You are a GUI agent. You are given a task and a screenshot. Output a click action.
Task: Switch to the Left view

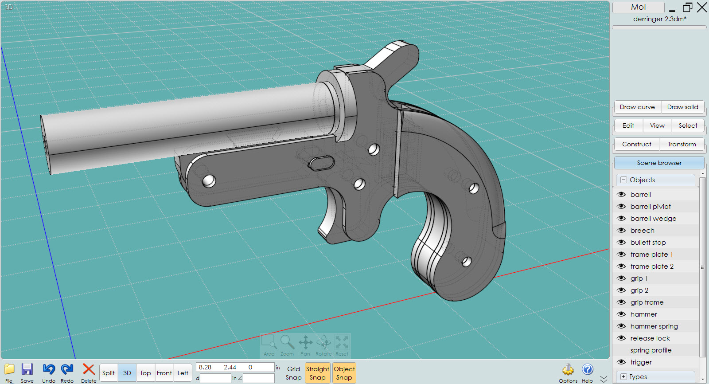[x=183, y=373]
